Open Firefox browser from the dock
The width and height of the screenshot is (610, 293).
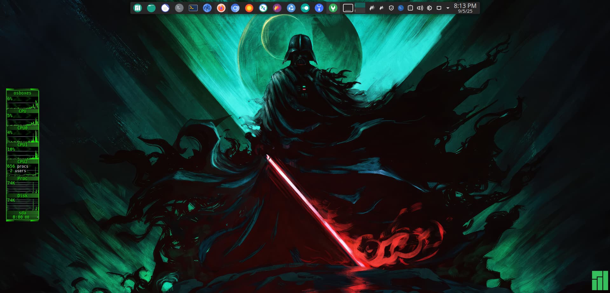point(221,8)
